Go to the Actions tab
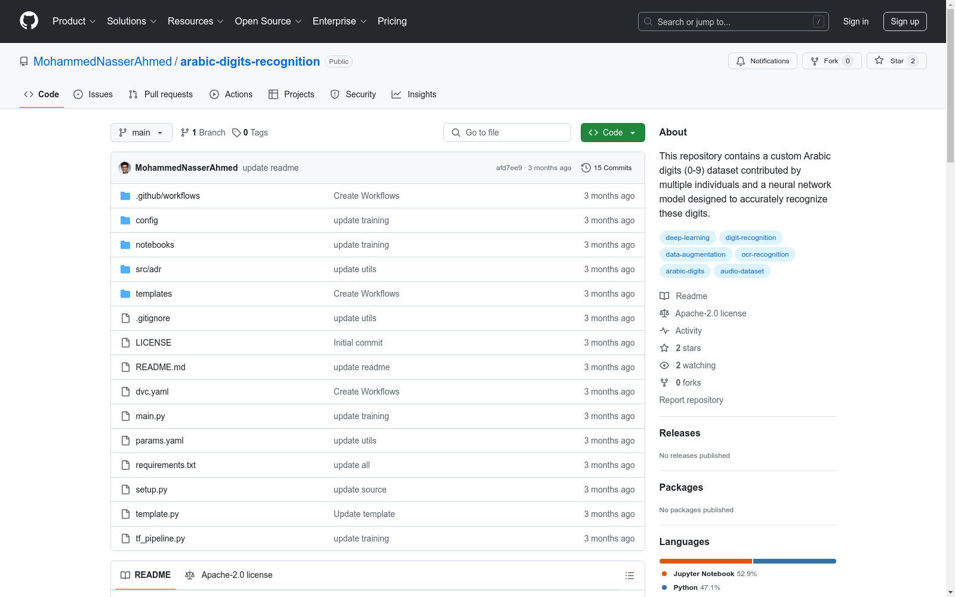This screenshot has height=597, width=955. tap(231, 94)
